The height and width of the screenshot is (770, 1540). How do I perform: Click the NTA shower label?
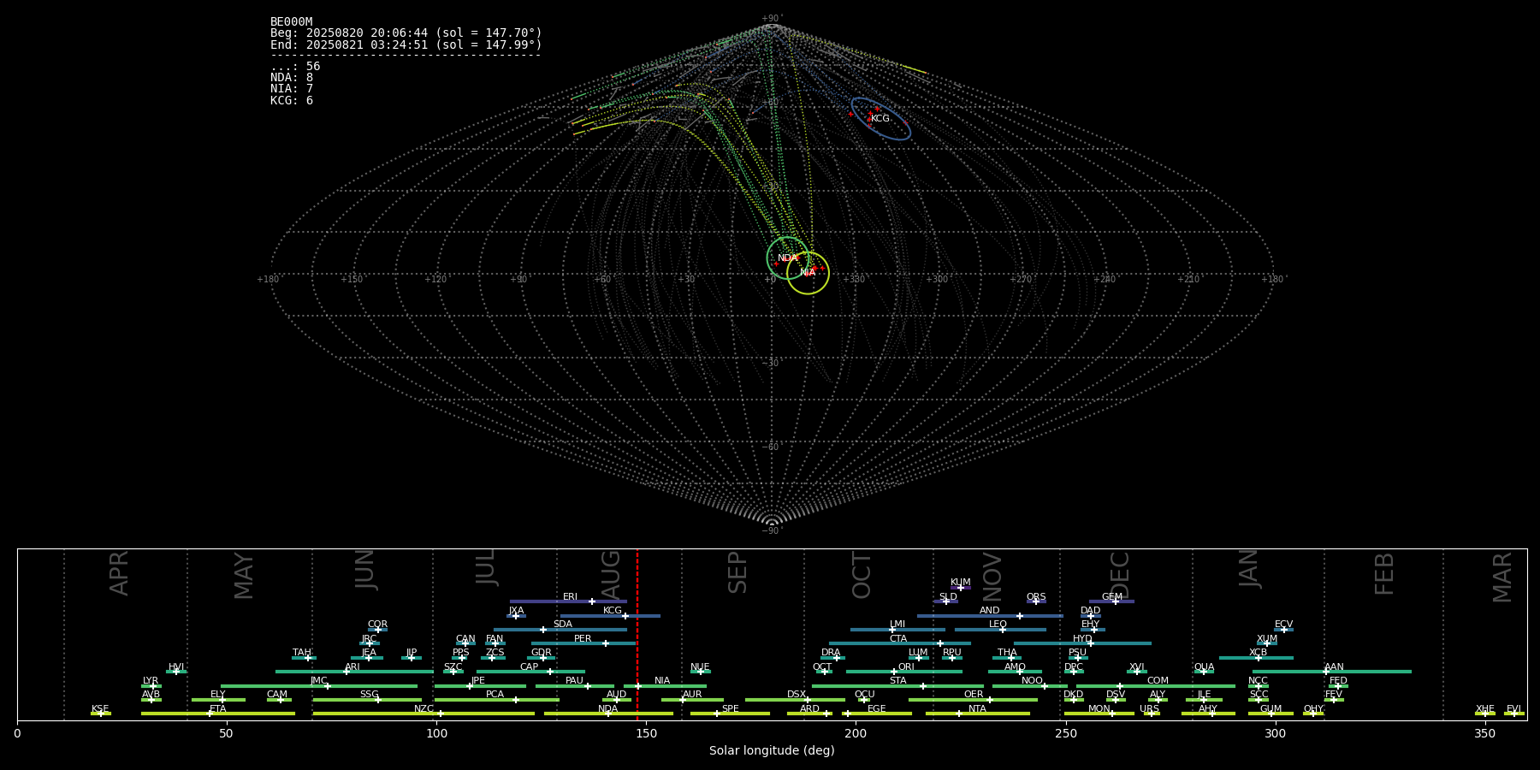pyautogui.click(x=977, y=709)
